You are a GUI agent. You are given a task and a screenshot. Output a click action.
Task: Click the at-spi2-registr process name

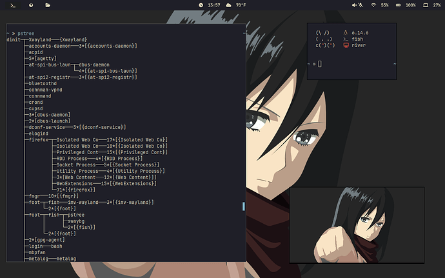[50, 77]
